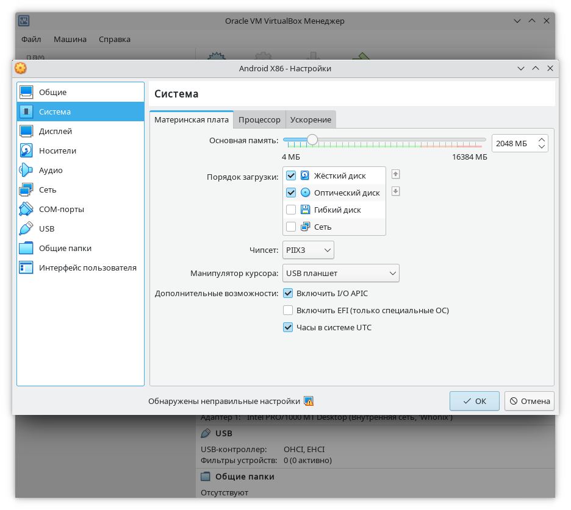
Task: Go to the Аудио settings icon
Action: click(26, 171)
